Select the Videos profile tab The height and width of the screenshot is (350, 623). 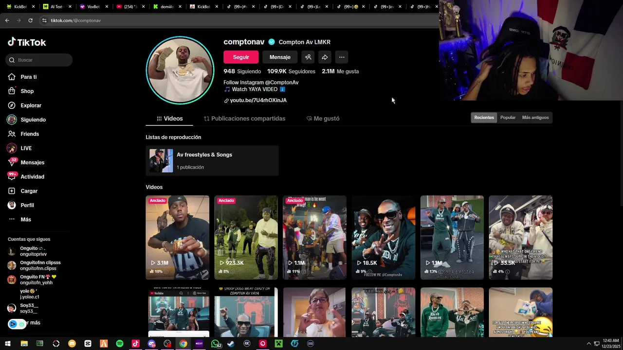click(x=169, y=119)
